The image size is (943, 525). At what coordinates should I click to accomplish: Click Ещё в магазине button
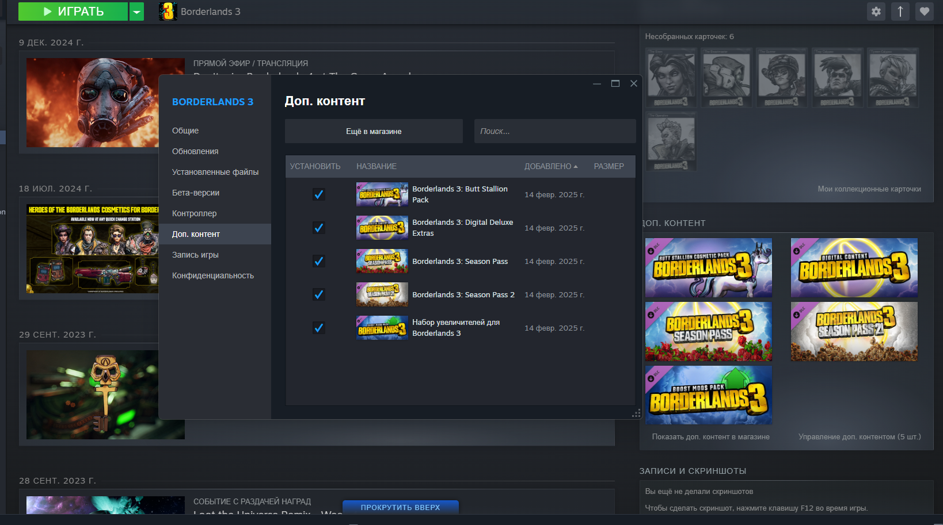pos(374,131)
